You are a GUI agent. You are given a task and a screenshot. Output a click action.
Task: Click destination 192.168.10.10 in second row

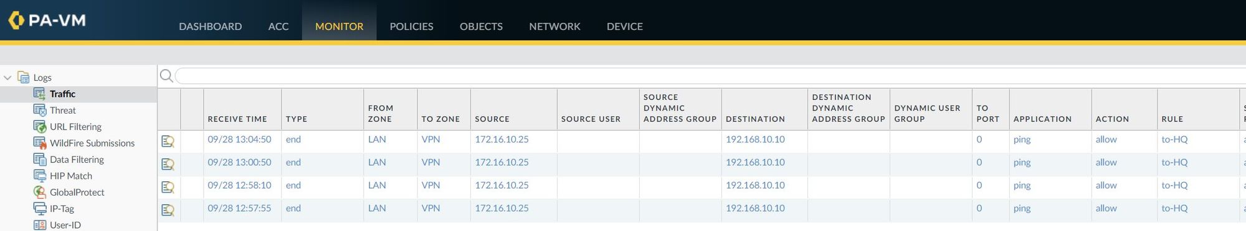(755, 162)
